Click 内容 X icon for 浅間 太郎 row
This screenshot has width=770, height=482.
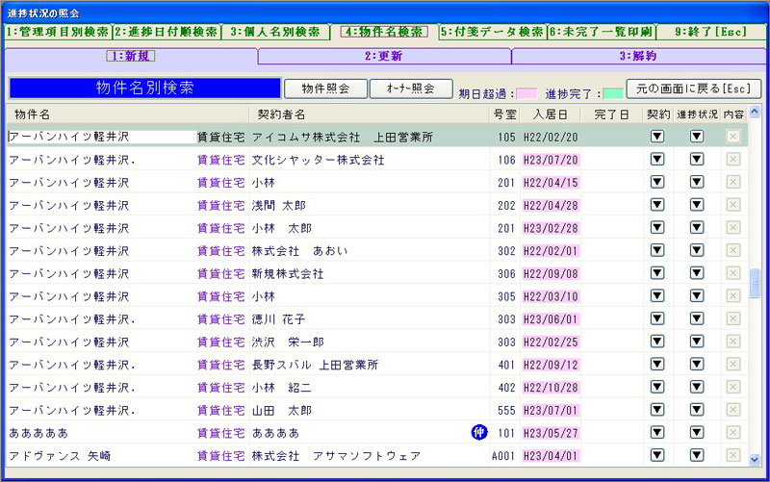coord(733,205)
